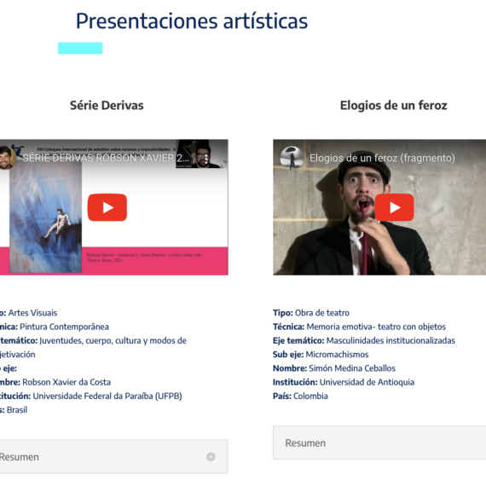The height and width of the screenshot is (486, 486).
Task: Click the Série Derivas heading
Action: coord(107,106)
